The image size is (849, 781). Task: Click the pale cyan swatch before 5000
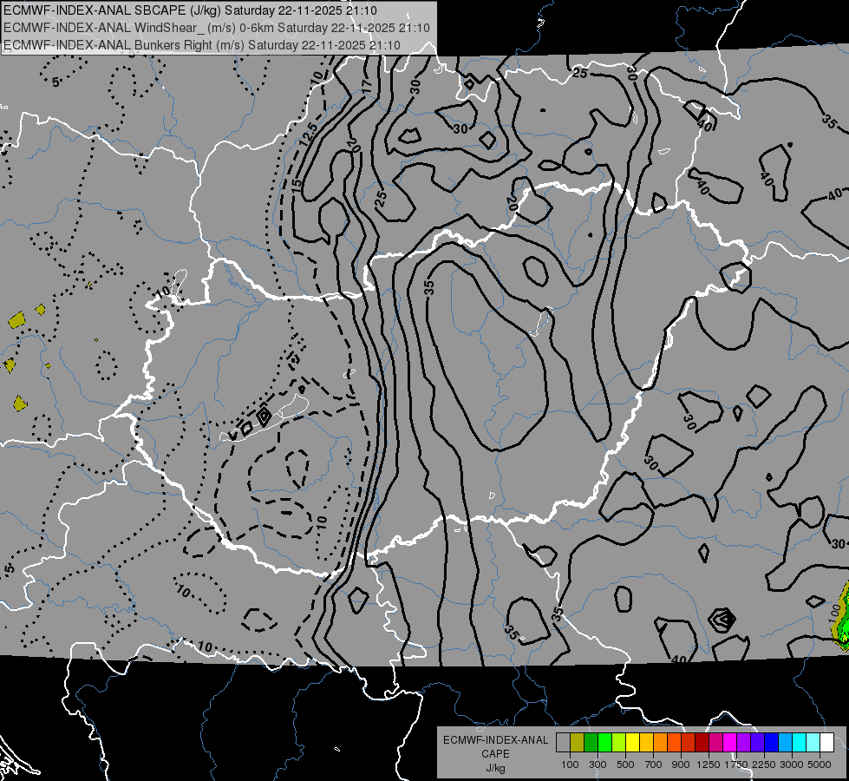coord(813,742)
